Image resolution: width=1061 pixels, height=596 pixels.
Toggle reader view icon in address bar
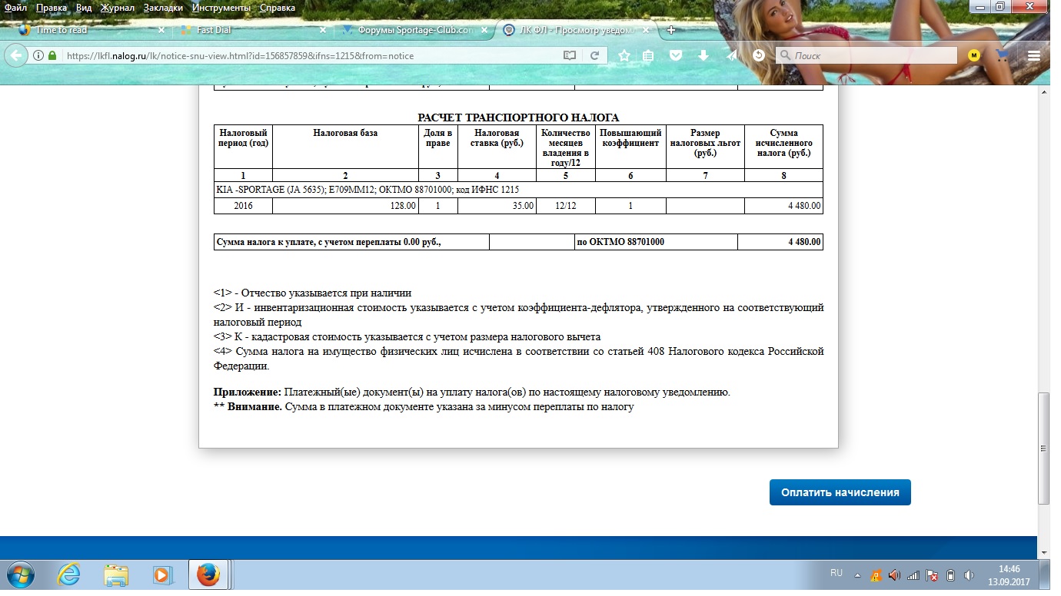[x=569, y=55]
